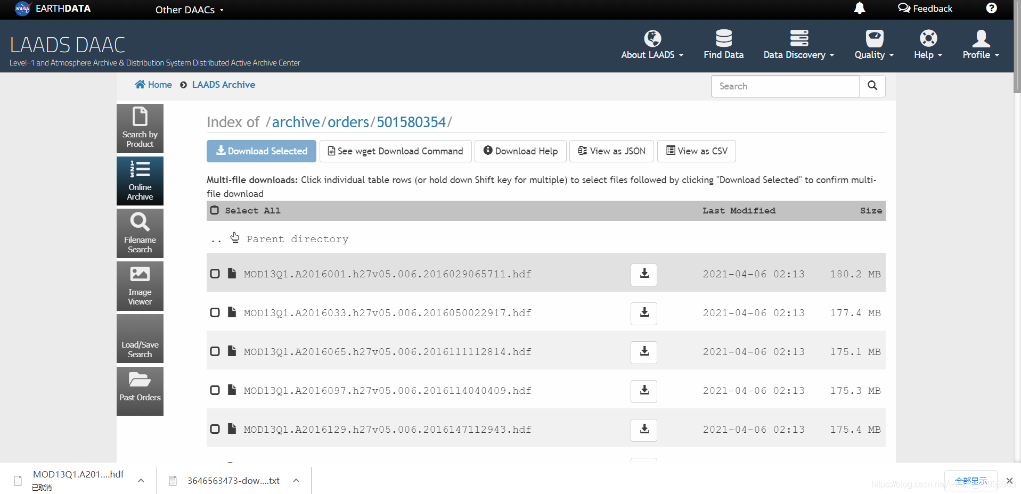1021x494 pixels.
Task: Expand the Data Discovery menu
Action: click(x=799, y=45)
